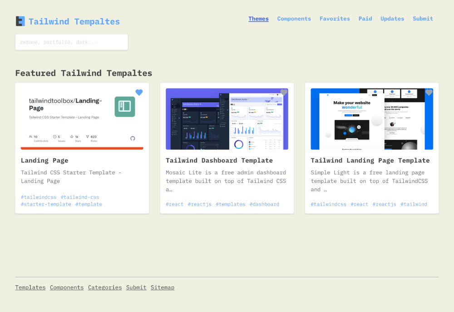
Task: Click #react tag on Landing Page Template card
Action: [359, 204]
